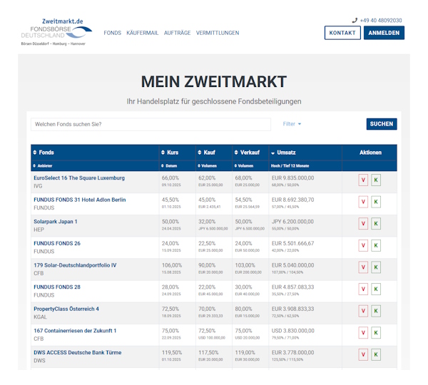The image size is (428, 385).
Task: Open the KÄUFERMAIL menu item
Action: click(143, 33)
